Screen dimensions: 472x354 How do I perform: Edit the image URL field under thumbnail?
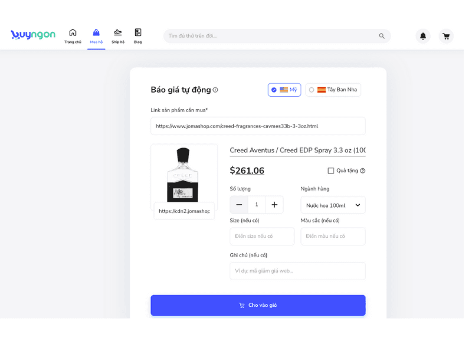pyautogui.click(x=184, y=211)
